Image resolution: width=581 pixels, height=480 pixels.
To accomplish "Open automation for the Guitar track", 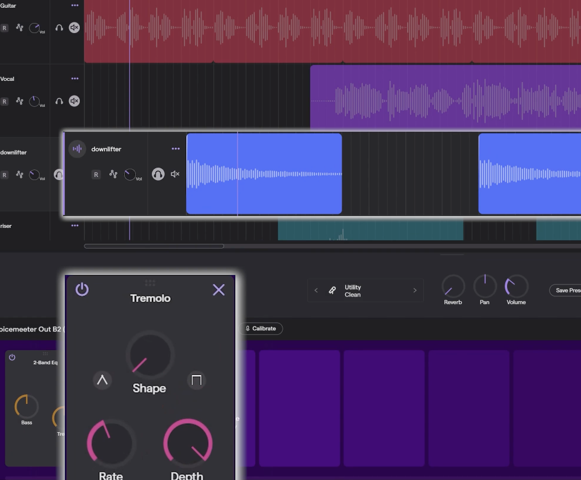I will click(20, 27).
